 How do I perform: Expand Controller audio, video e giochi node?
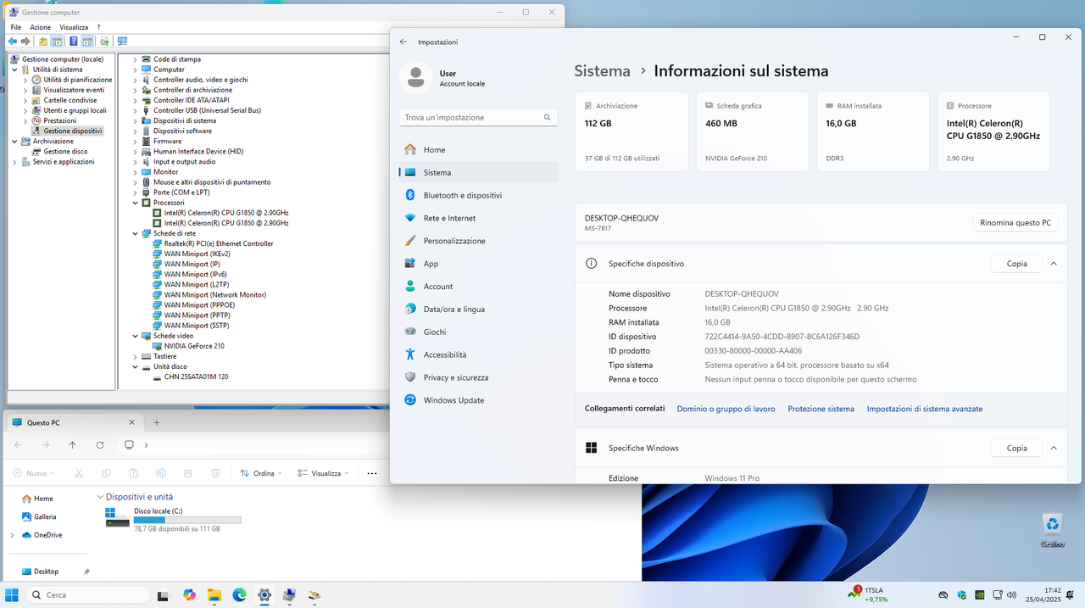[x=135, y=80]
